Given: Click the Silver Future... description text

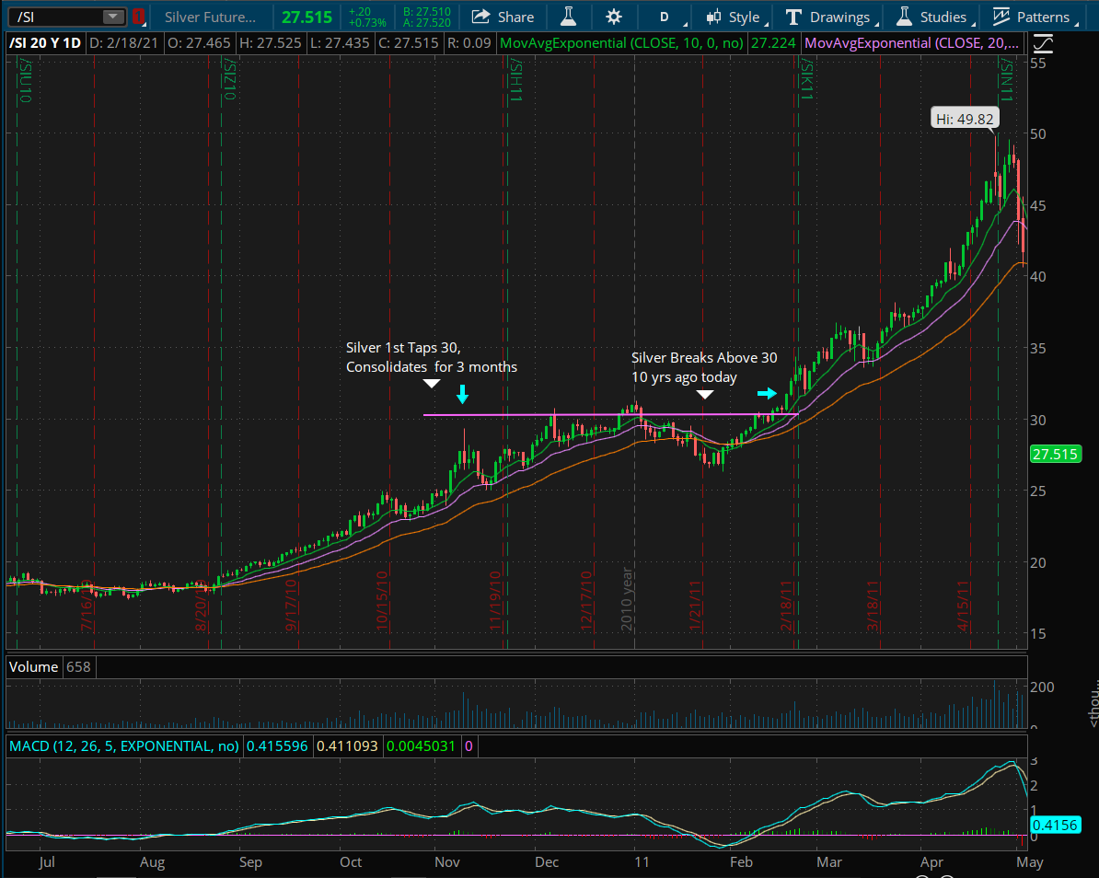Looking at the screenshot, I should pyautogui.click(x=210, y=17).
